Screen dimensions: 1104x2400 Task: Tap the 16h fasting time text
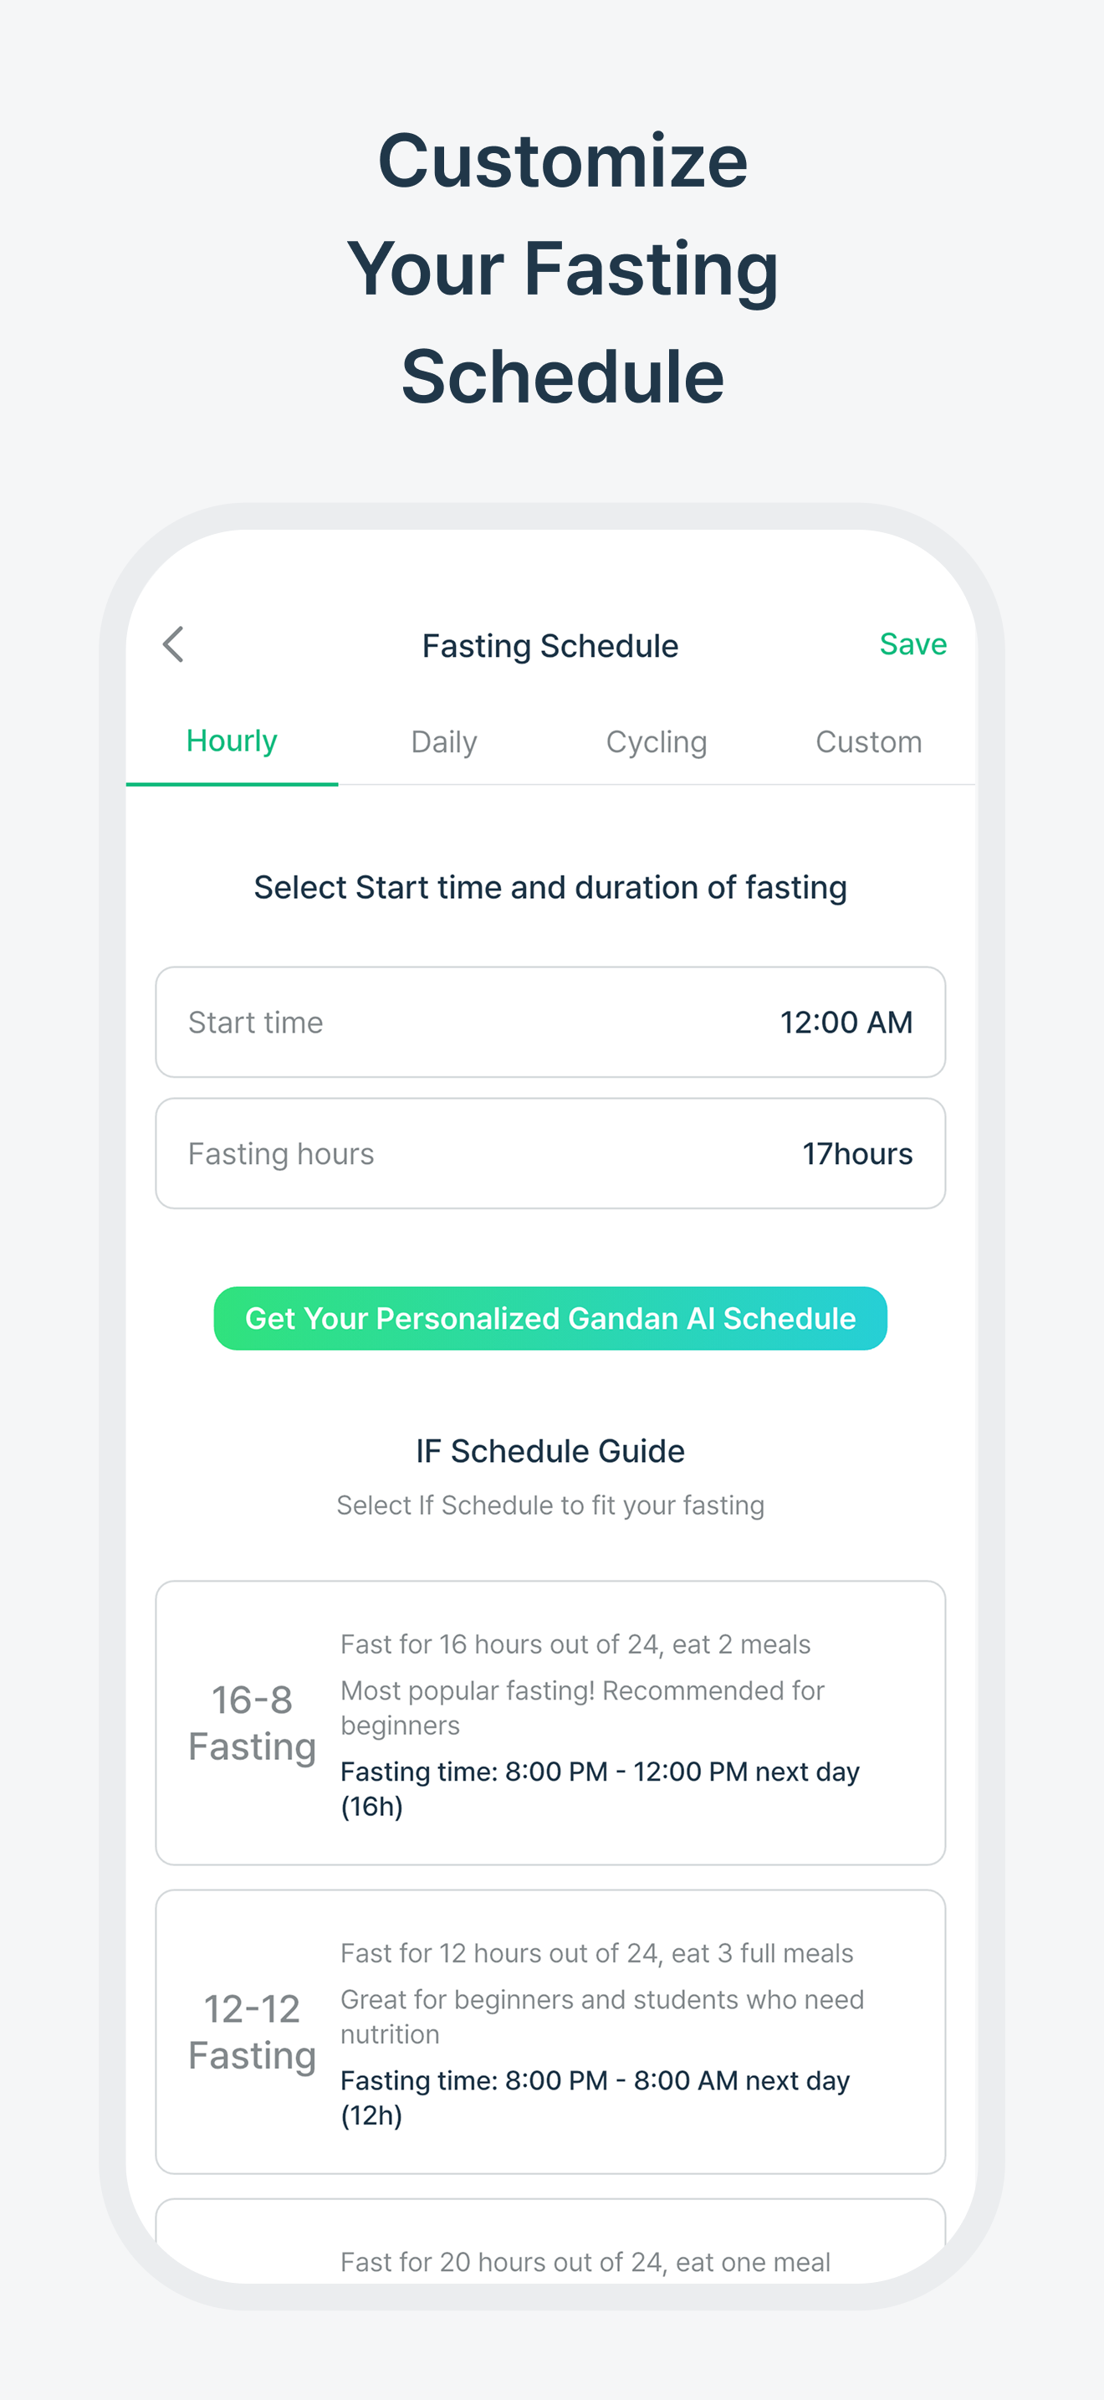pyautogui.click(x=599, y=1789)
